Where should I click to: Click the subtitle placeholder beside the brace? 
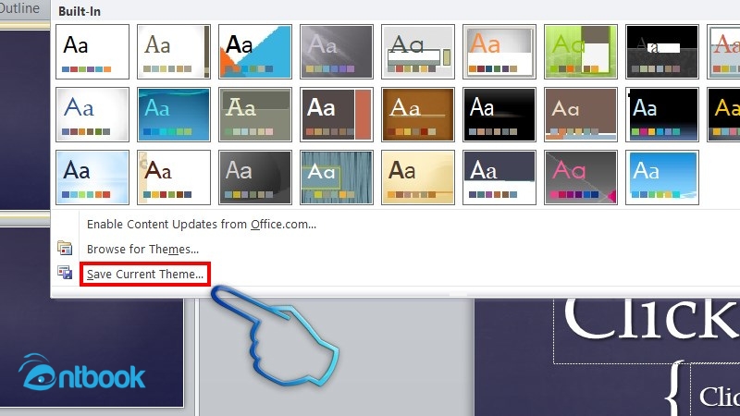click(x=720, y=397)
